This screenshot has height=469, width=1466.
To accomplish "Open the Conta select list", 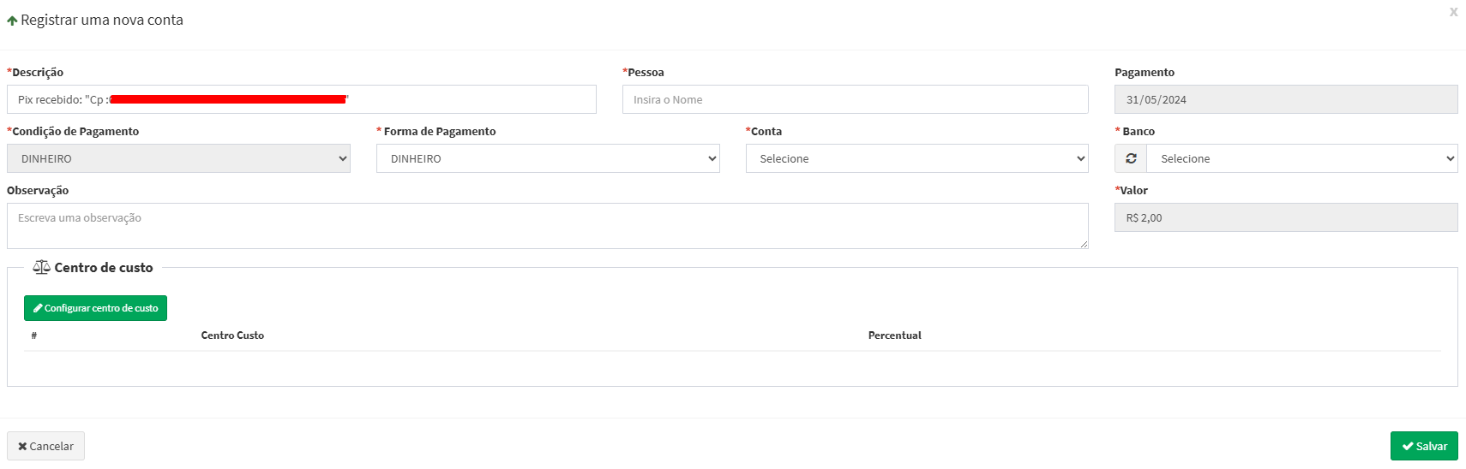I will tap(916, 158).
